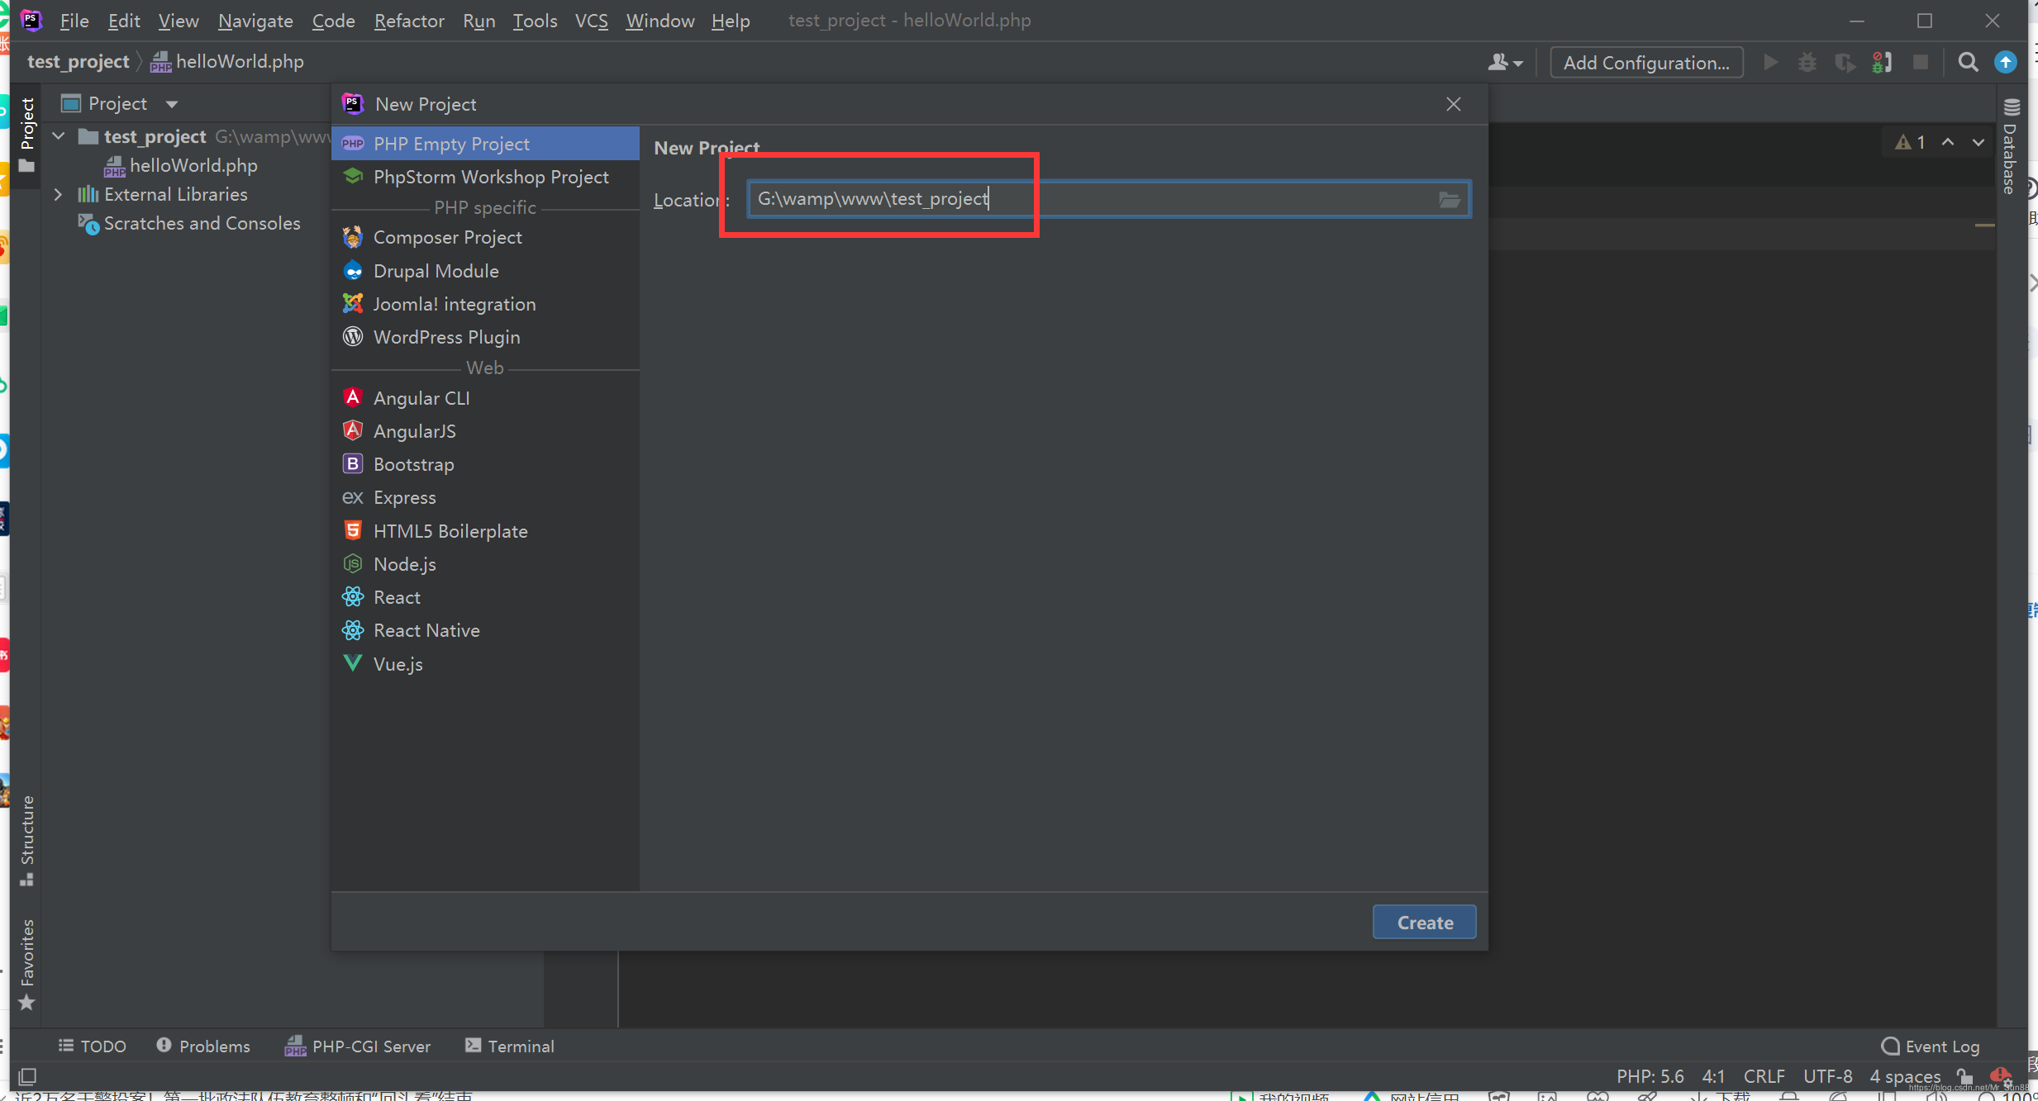Change CRLF line separator setting
Image resolution: width=2038 pixels, height=1101 pixels.
point(1764,1076)
